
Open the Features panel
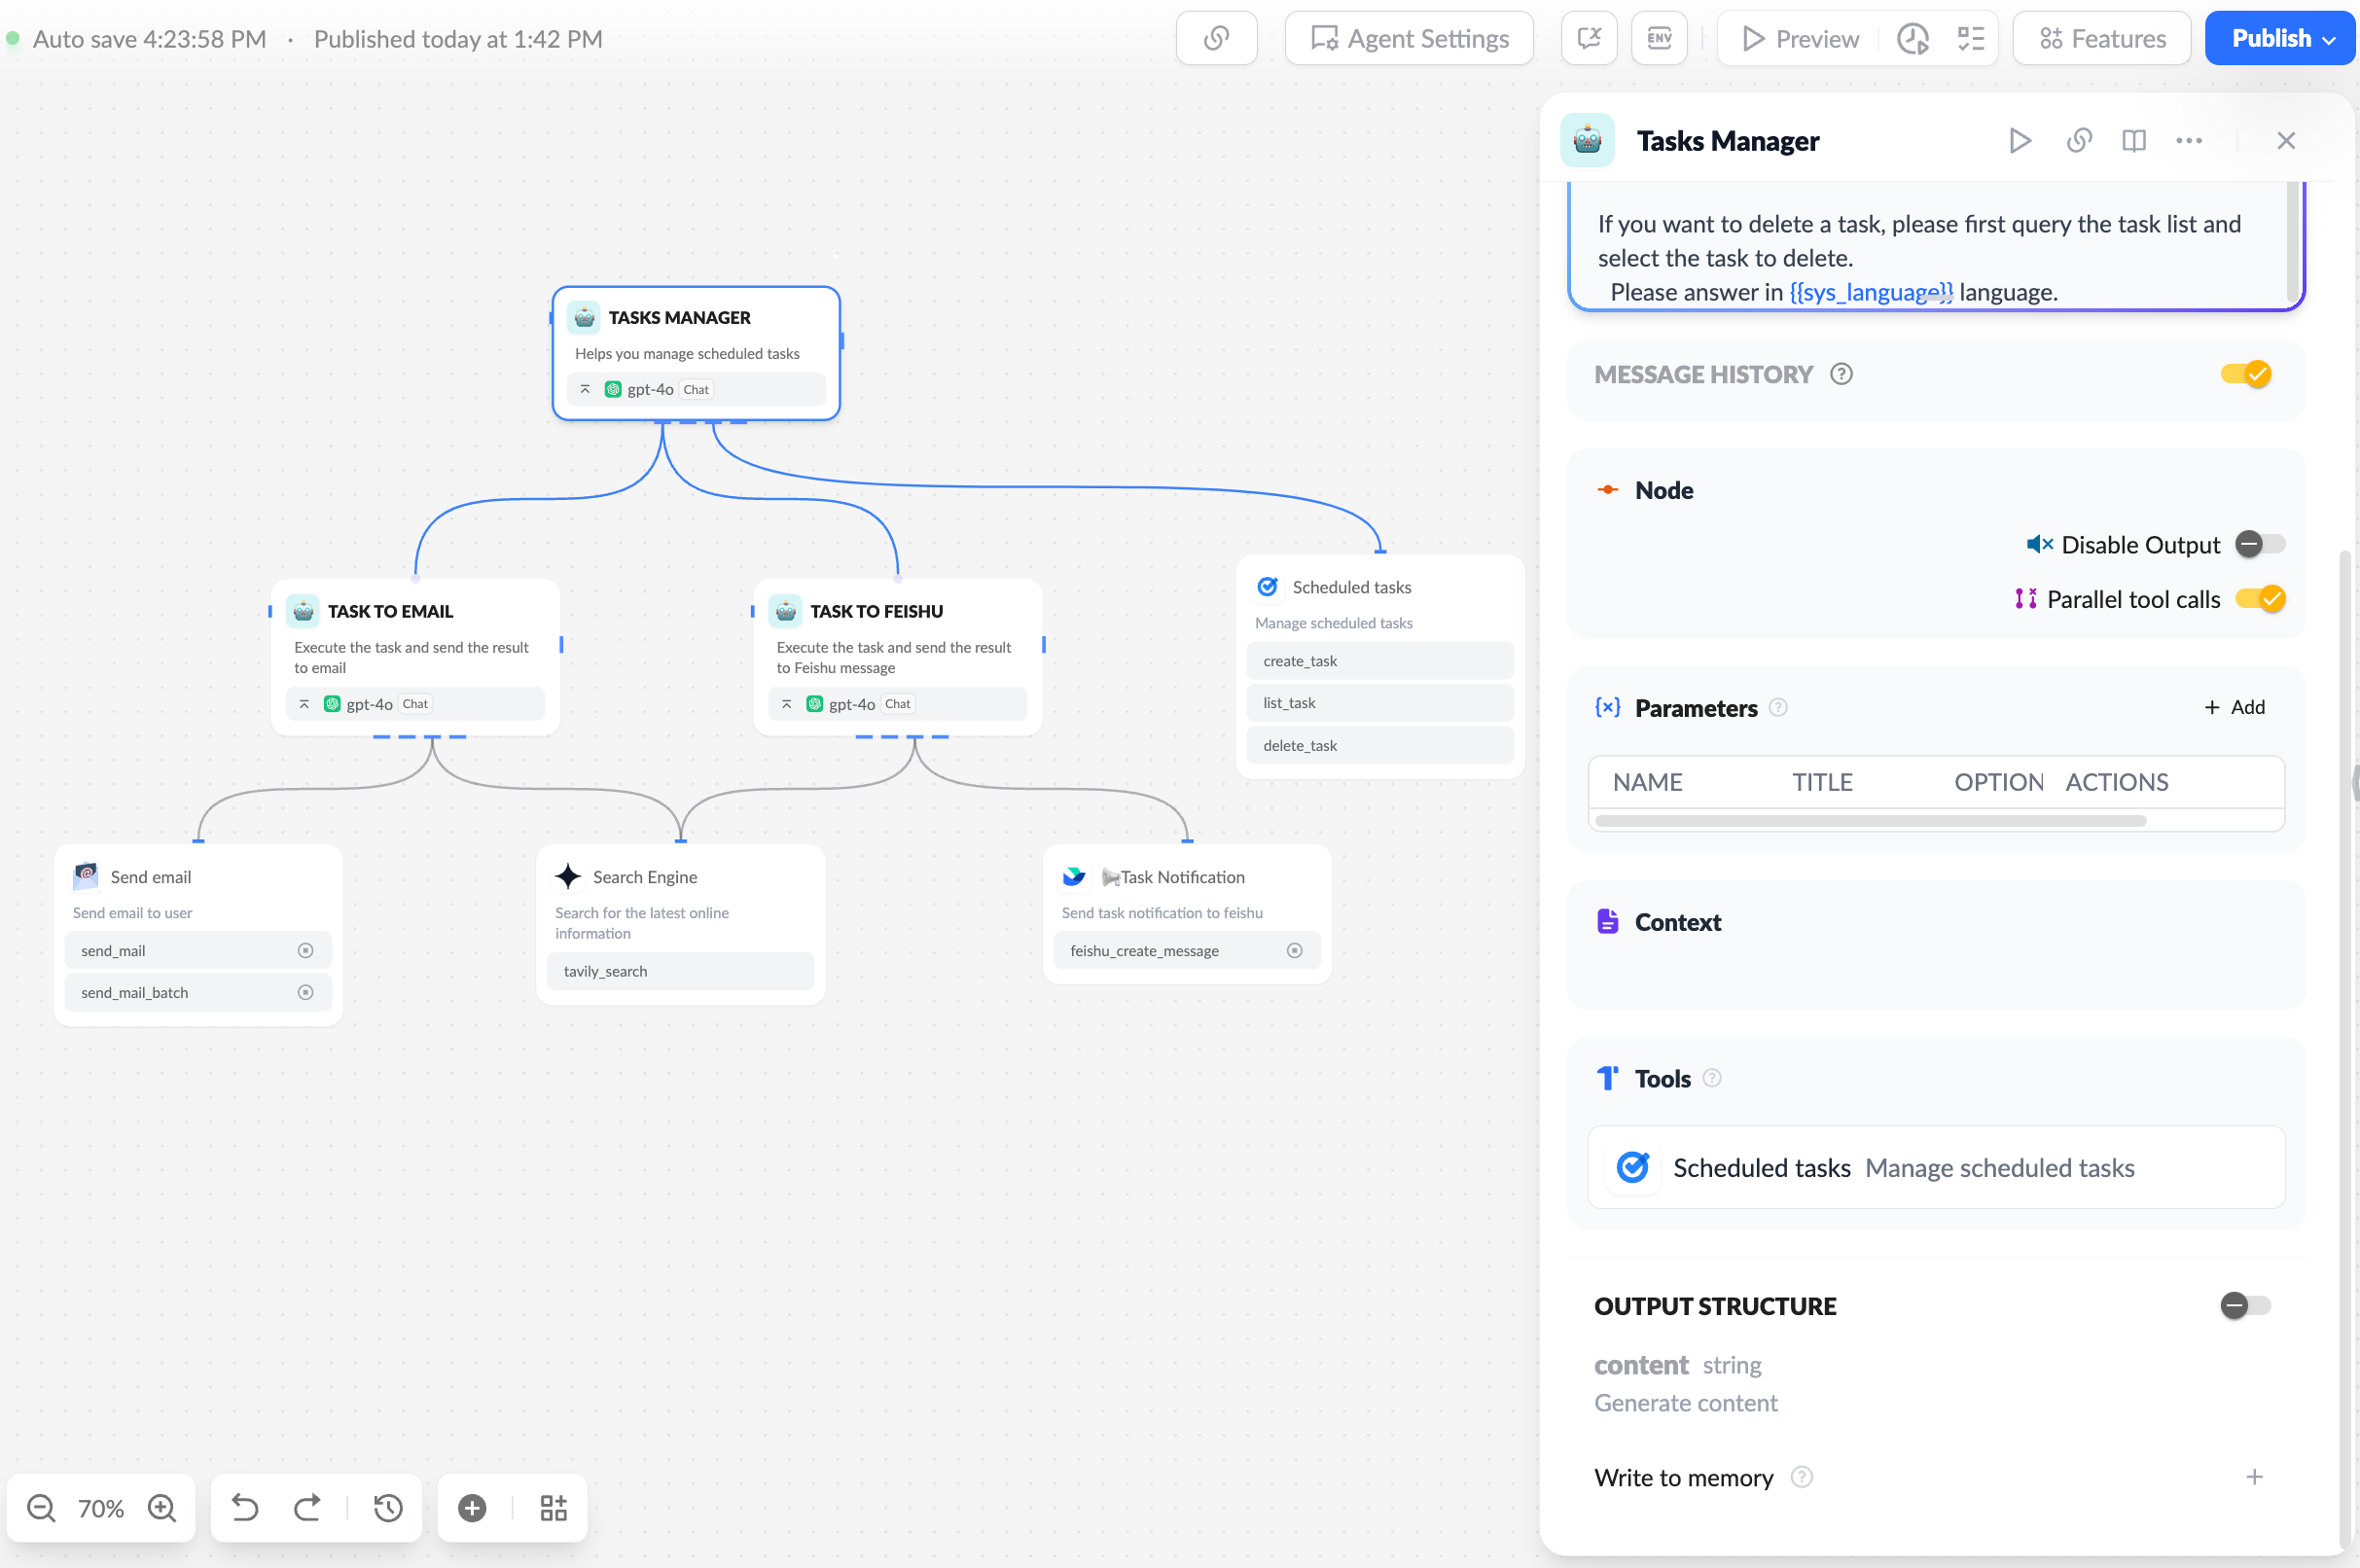(2102, 38)
